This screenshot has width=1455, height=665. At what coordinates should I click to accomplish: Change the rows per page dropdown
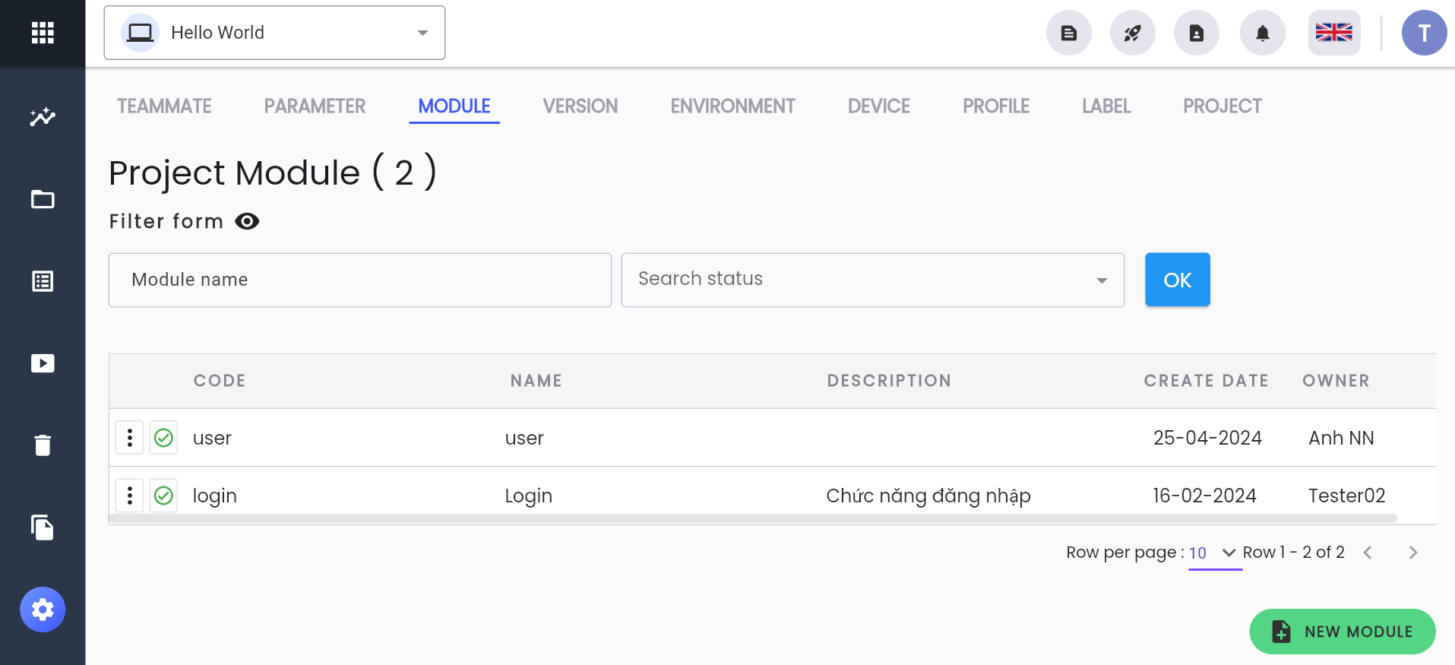[1215, 553]
